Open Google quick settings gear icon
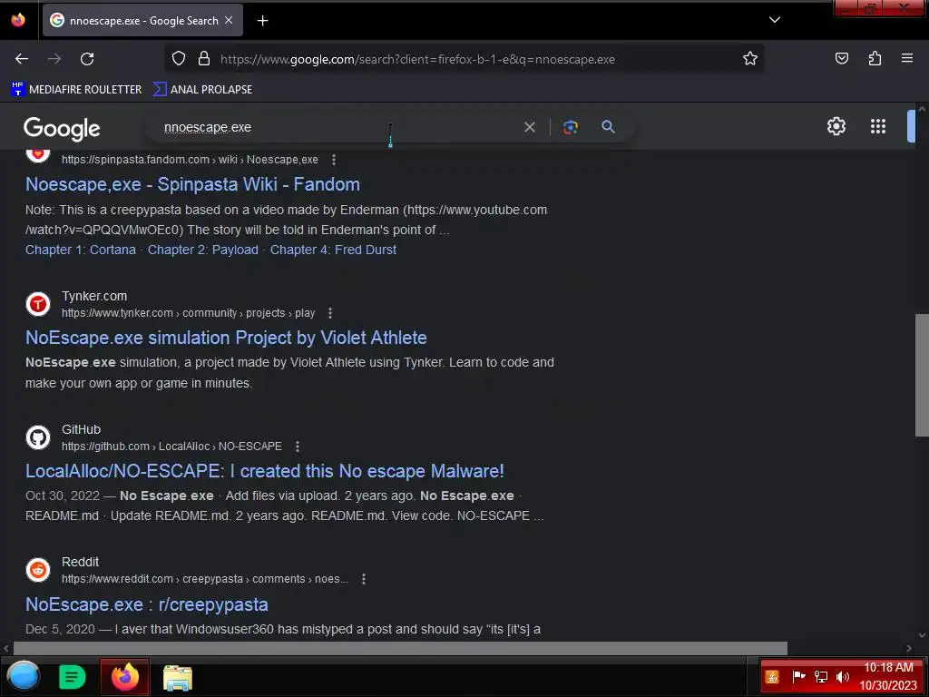The width and height of the screenshot is (929, 697). [836, 126]
